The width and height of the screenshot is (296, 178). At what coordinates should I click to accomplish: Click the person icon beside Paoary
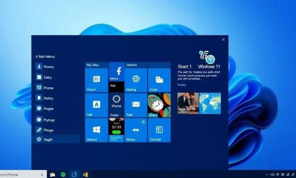pyautogui.click(x=39, y=67)
